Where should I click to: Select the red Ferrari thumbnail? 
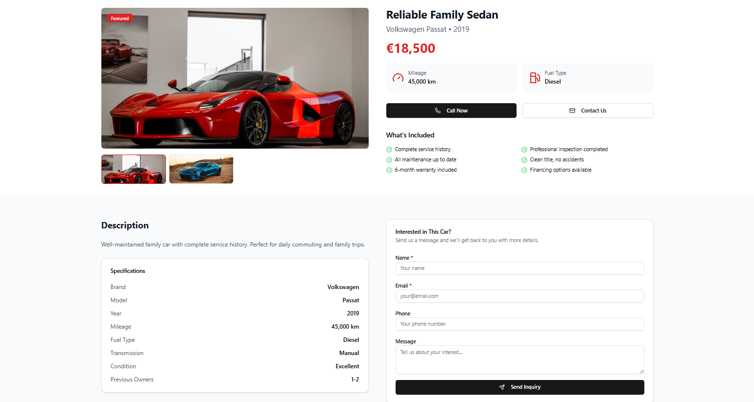pos(134,169)
